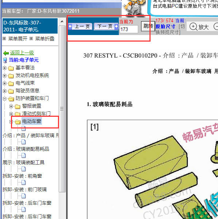
Task: Click open folder icon of 防护装置和车门
Action: tap(11, 99)
